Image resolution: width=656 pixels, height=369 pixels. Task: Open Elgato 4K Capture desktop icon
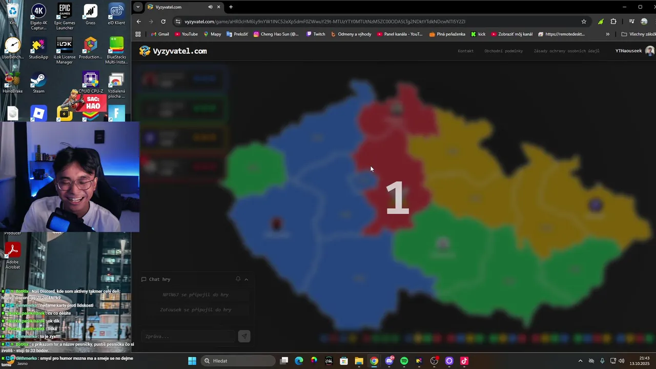(38, 16)
